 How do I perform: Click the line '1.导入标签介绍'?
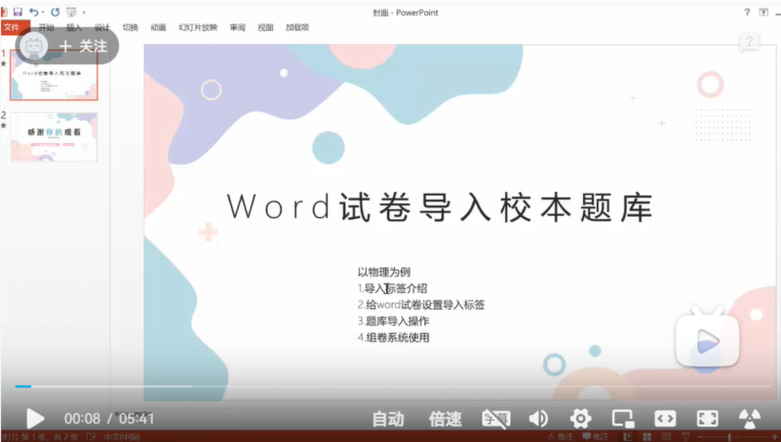[393, 288]
